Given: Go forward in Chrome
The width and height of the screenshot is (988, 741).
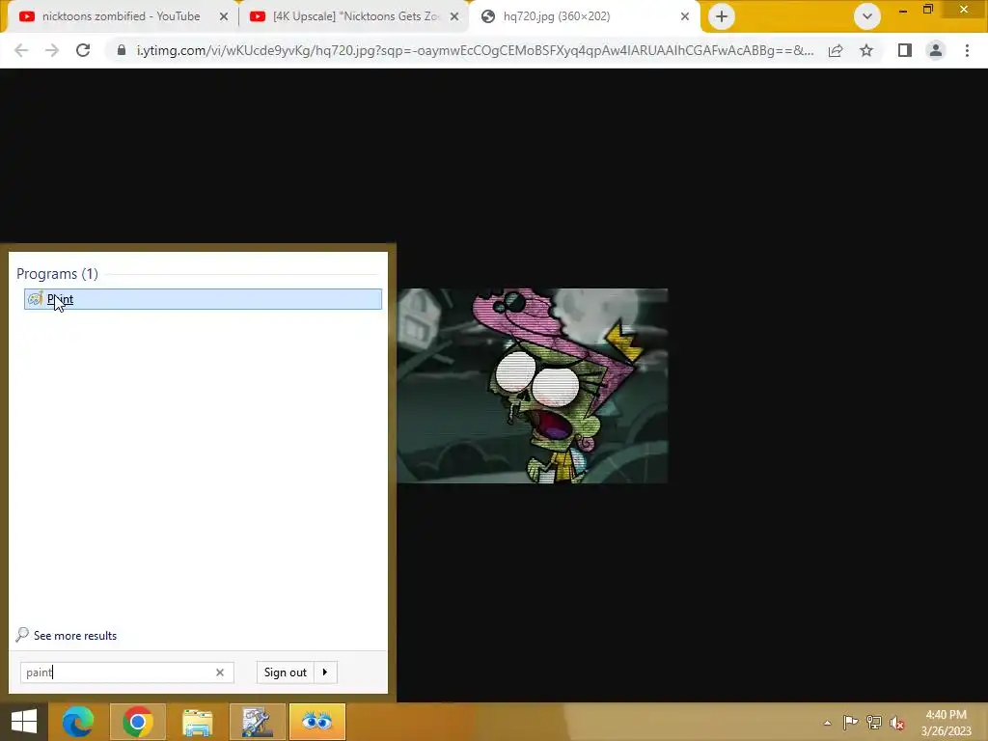Looking at the screenshot, I should pos(52,50).
